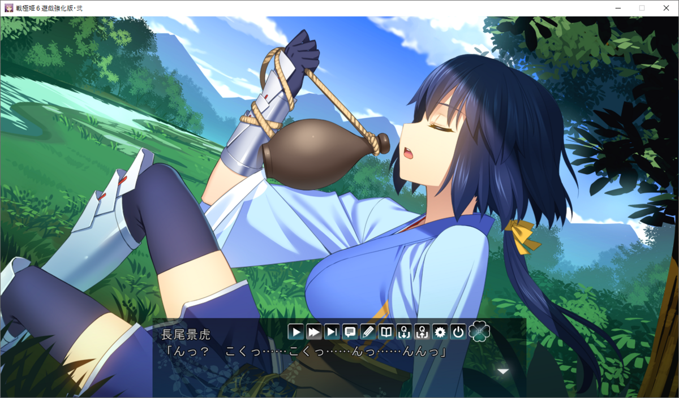
Task: Toggle the four-leaf clover icon
Action: pyautogui.click(x=479, y=331)
